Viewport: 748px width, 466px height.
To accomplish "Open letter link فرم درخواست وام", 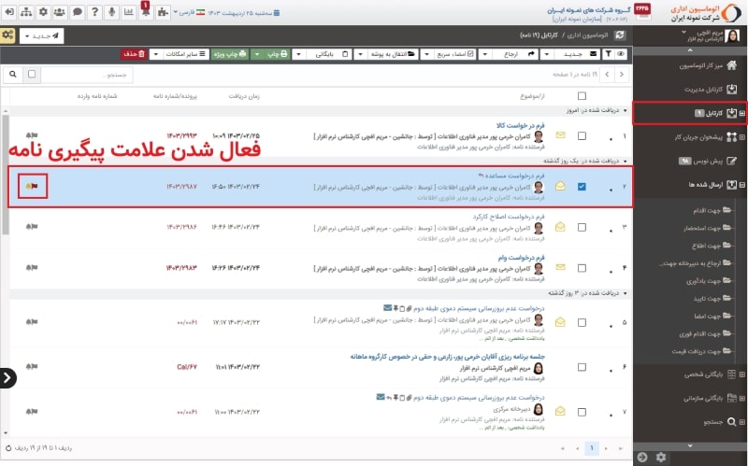I will point(522,258).
